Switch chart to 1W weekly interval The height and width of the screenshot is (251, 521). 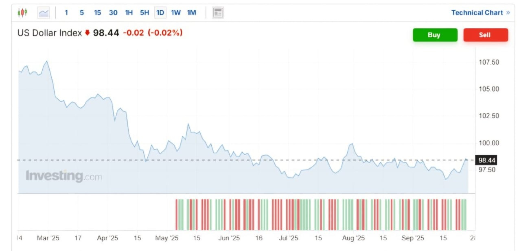tap(176, 13)
